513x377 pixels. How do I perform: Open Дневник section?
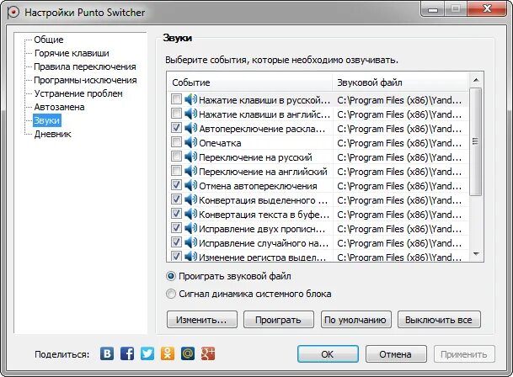53,134
